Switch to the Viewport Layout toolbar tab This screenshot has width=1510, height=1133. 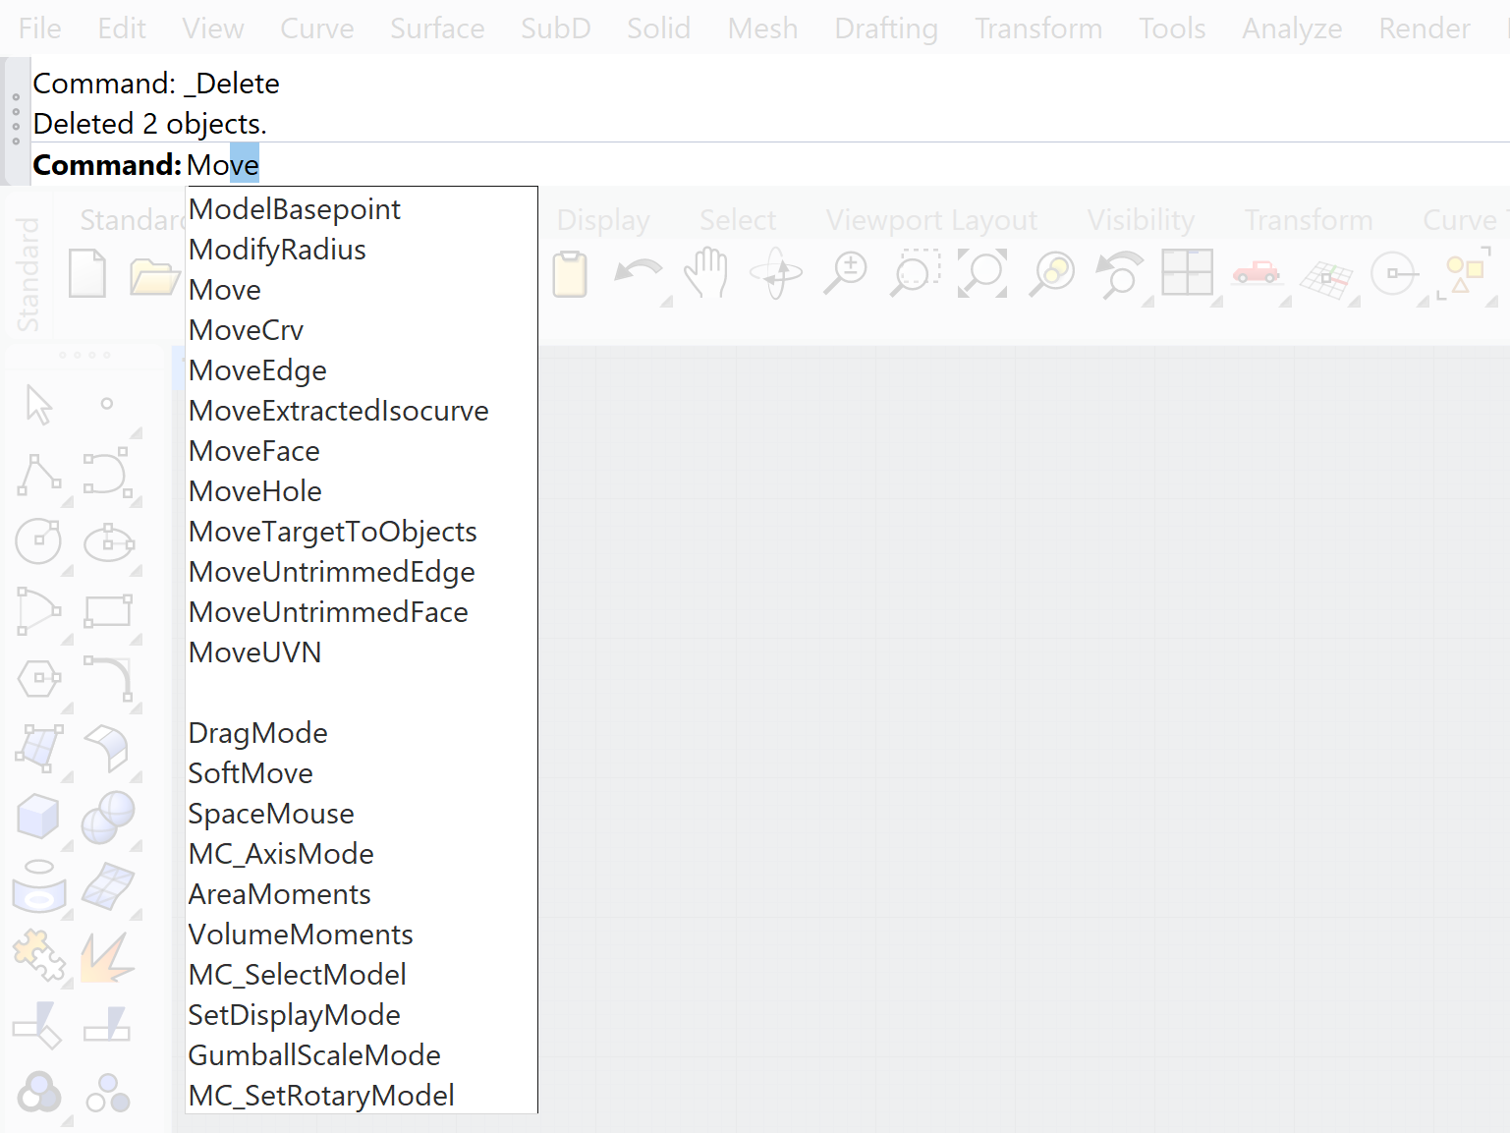point(930,220)
